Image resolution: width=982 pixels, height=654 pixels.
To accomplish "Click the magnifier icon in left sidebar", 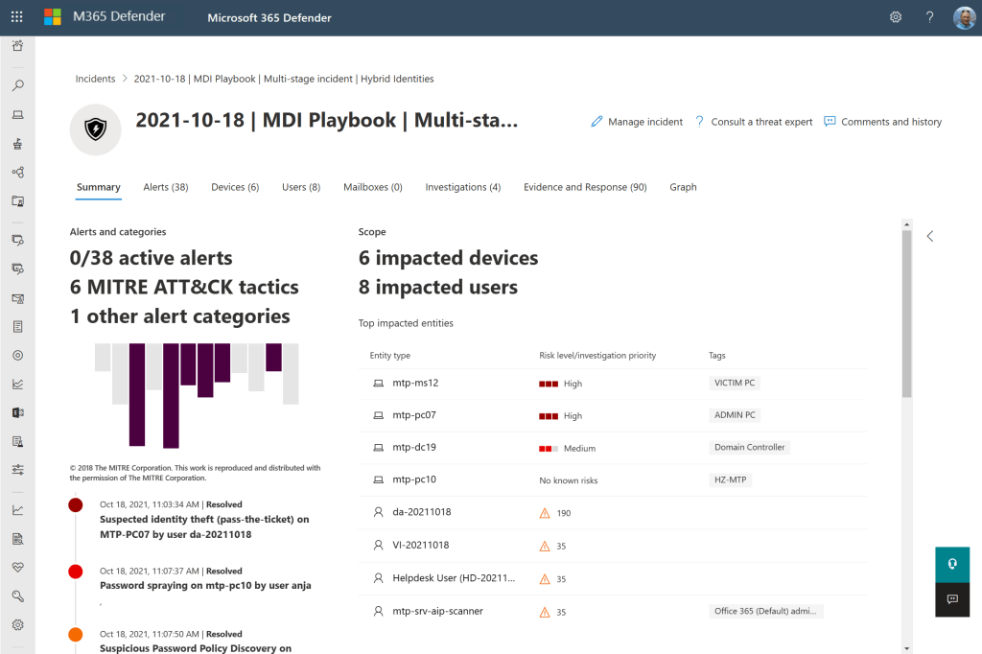I will coord(17,85).
